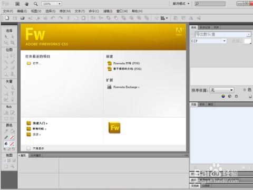
Task: Select the Rubber Stamp tool in Bitmap section
Action: tap(12, 74)
